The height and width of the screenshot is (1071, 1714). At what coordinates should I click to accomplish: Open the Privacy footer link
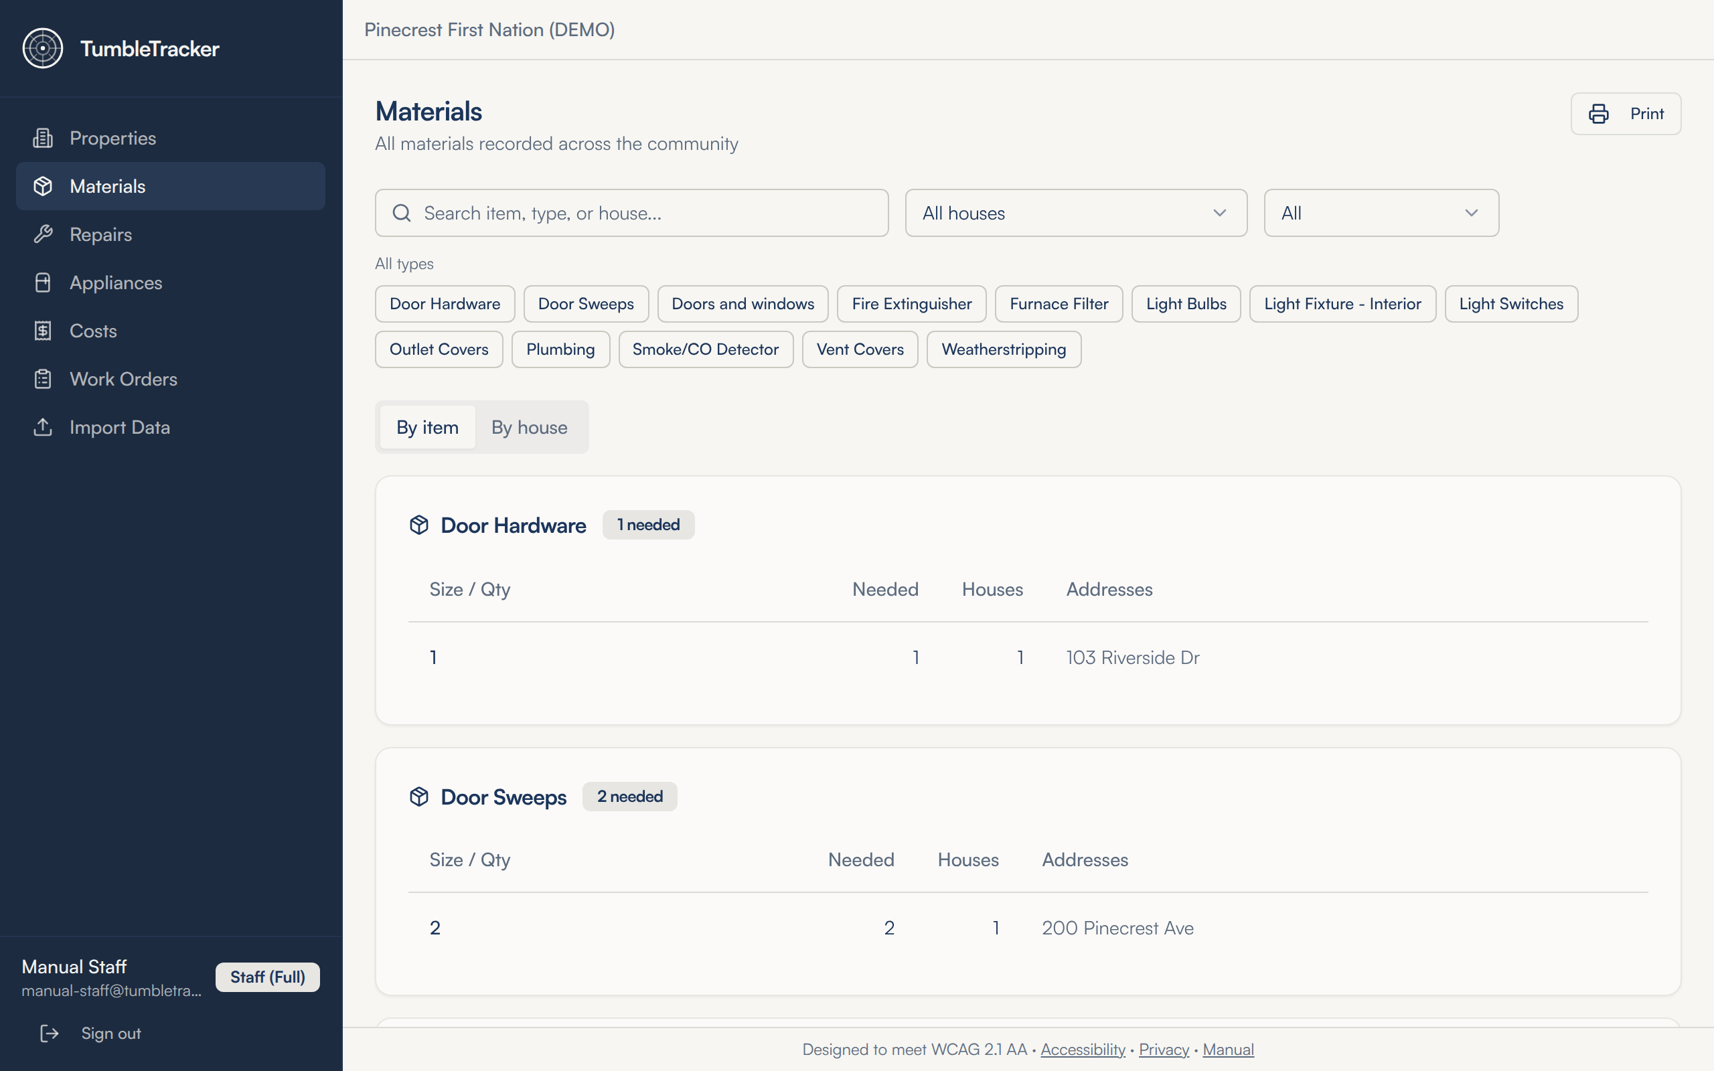[1164, 1050]
